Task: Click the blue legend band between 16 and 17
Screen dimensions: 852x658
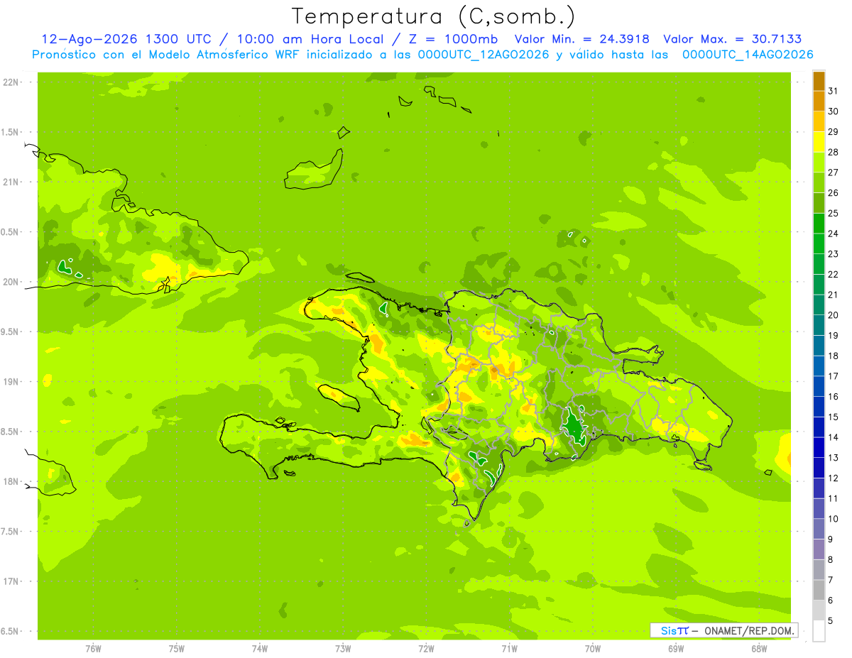Action: coord(819,386)
